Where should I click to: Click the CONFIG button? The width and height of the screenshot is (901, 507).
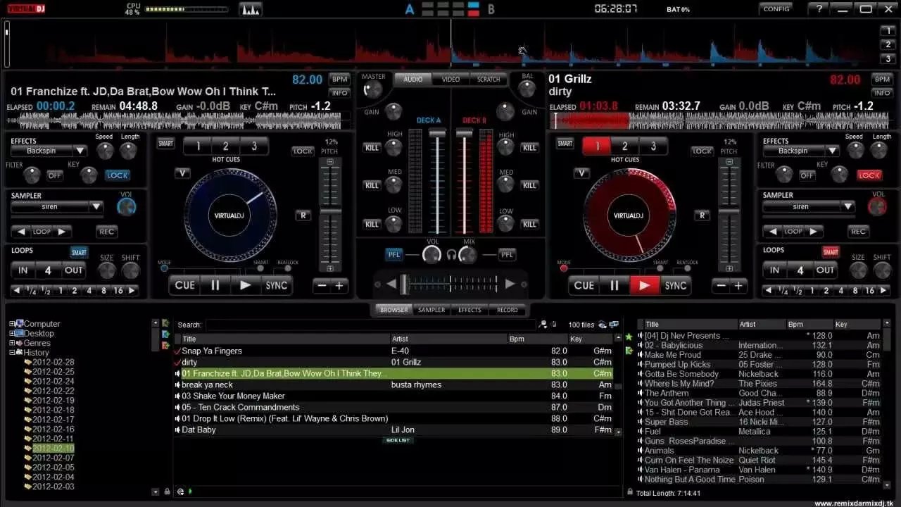click(776, 9)
